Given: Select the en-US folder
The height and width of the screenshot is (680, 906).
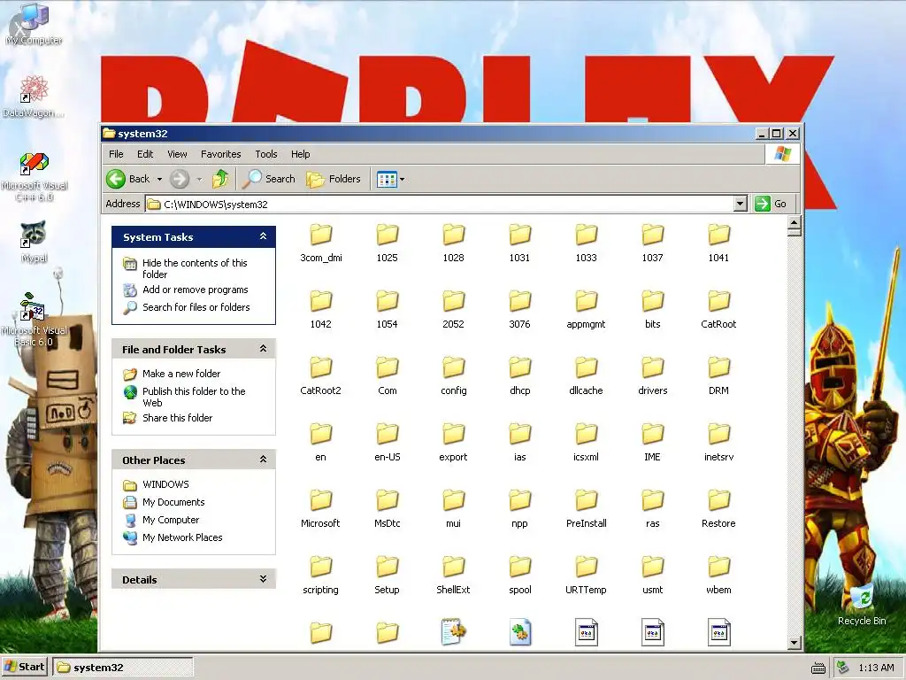Looking at the screenshot, I should (x=388, y=443).
